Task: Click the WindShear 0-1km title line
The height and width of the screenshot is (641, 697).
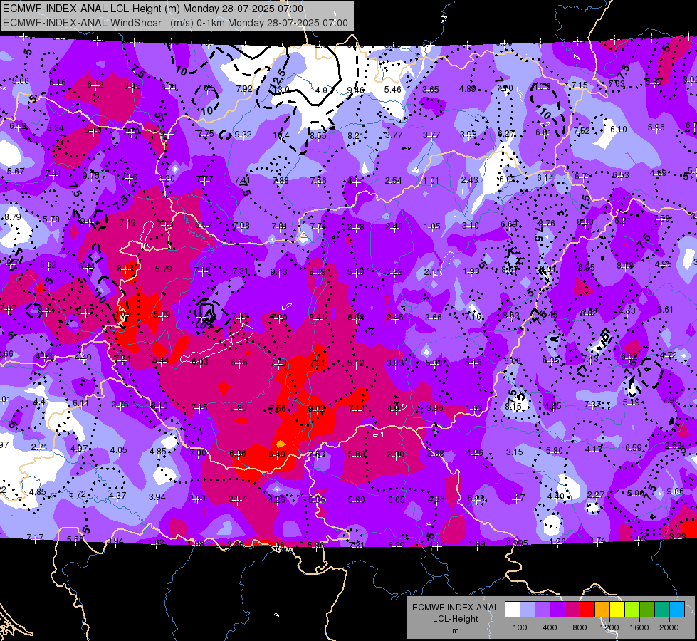Action: point(175,23)
